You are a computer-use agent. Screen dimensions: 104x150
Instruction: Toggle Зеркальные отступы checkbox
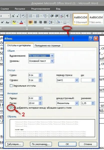(x=11, y=85)
